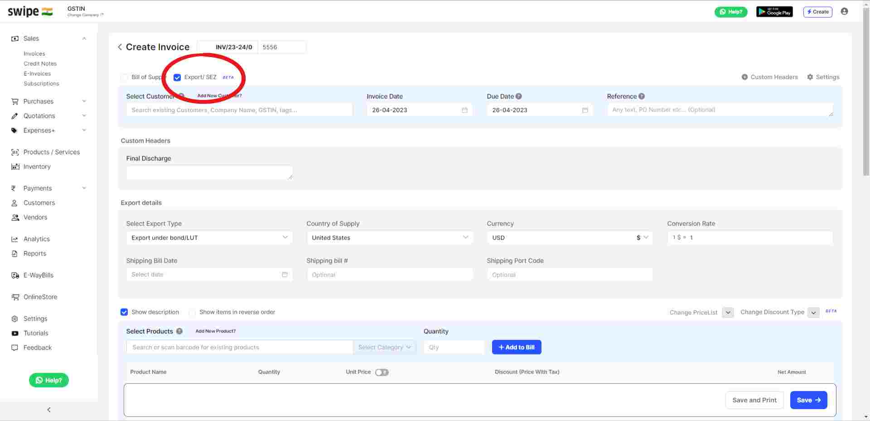Click the Expenses+ tag icon
This screenshot has height=421, width=870.
tap(15, 130)
